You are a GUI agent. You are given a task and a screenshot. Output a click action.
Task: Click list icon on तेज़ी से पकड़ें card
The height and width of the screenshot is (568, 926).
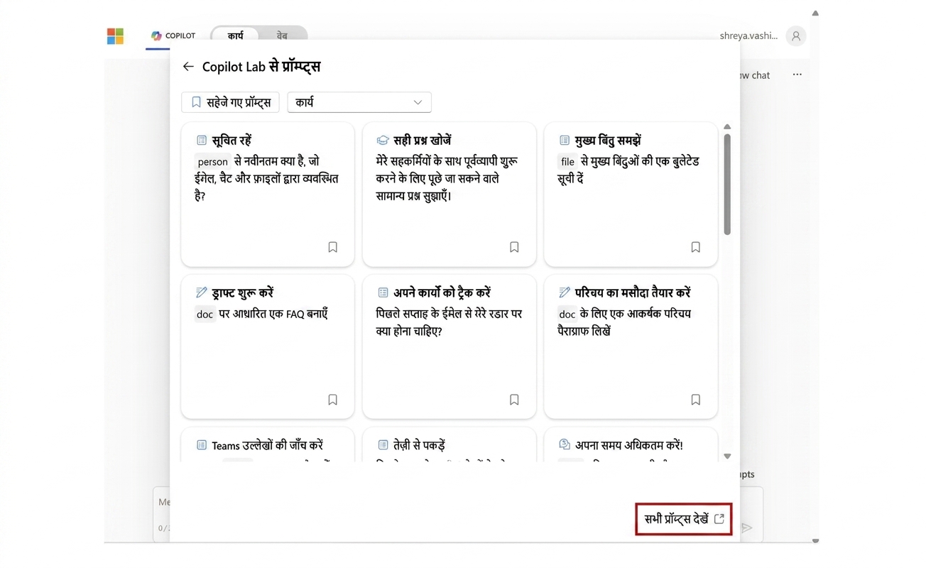tap(383, 445)
